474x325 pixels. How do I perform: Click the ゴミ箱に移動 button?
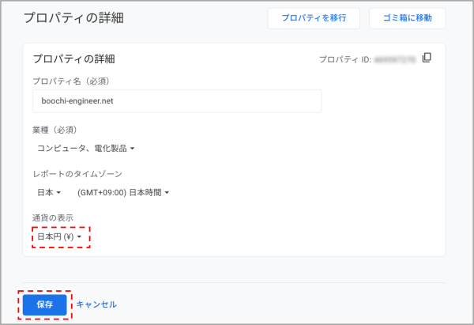[407, 18]
